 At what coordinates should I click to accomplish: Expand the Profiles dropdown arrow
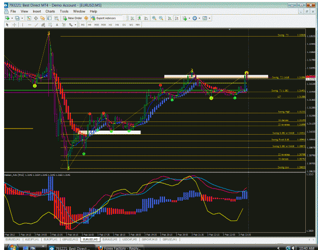22,18
